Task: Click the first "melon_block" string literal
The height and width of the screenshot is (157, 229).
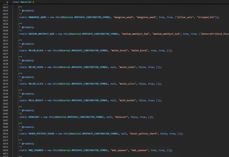Action: coord(120,51)
